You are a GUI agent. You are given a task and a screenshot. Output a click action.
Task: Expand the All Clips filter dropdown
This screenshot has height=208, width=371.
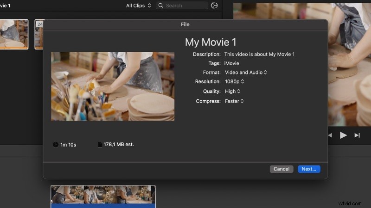pyautogui.click(x=139, y=6)
